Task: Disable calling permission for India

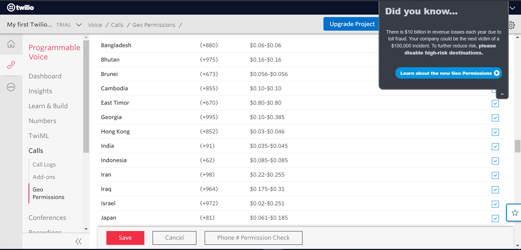Action: [495, 147]
